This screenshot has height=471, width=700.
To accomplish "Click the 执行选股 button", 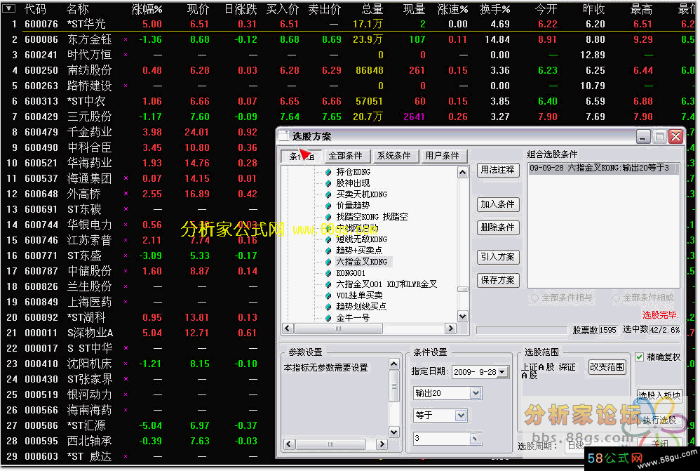I will pyautogui.click(x=659, y=420).
